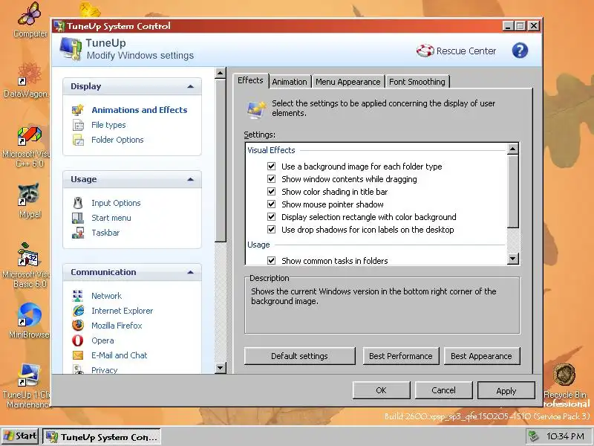Click the sidebar scrollbar thumb

point(220,160)
